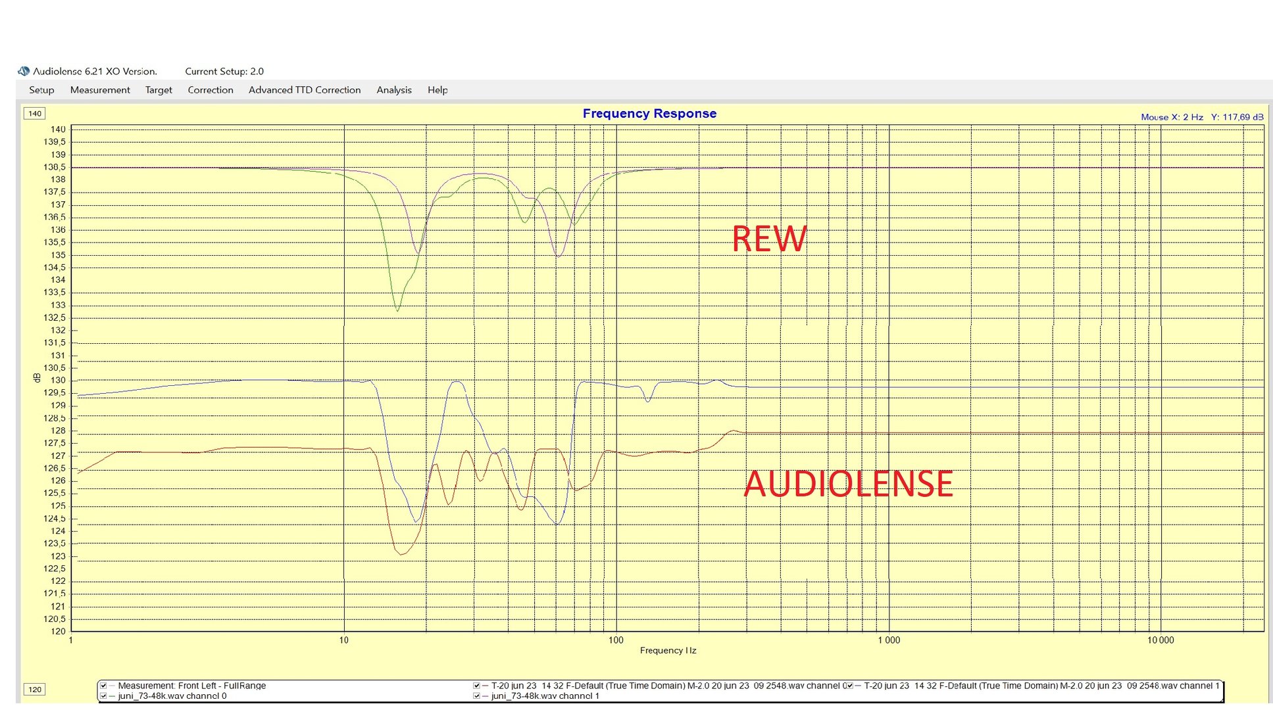Open the Target menu

coord(159,90)
